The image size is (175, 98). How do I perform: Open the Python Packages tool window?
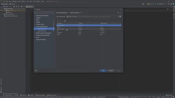click(x=40, y=95)
